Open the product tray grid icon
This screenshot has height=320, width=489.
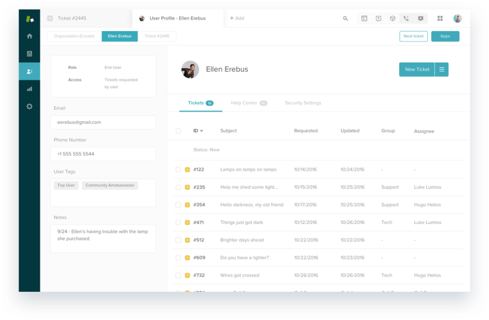(439, 18)
